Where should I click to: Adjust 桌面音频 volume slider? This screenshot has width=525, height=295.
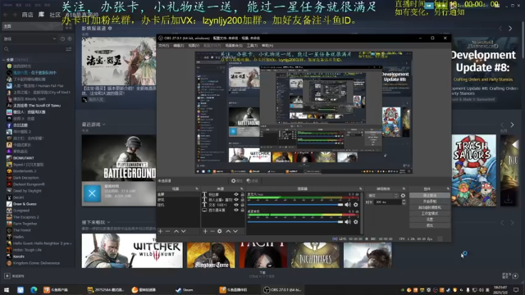(295, 222)
